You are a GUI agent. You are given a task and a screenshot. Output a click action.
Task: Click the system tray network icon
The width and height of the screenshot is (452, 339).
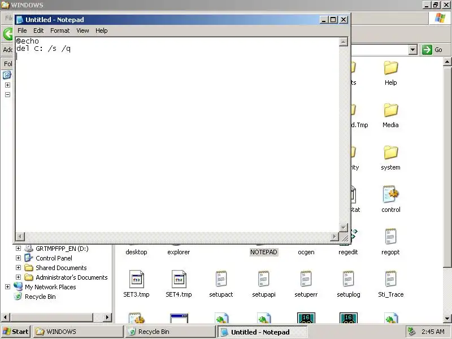click(x=412, y=332)
